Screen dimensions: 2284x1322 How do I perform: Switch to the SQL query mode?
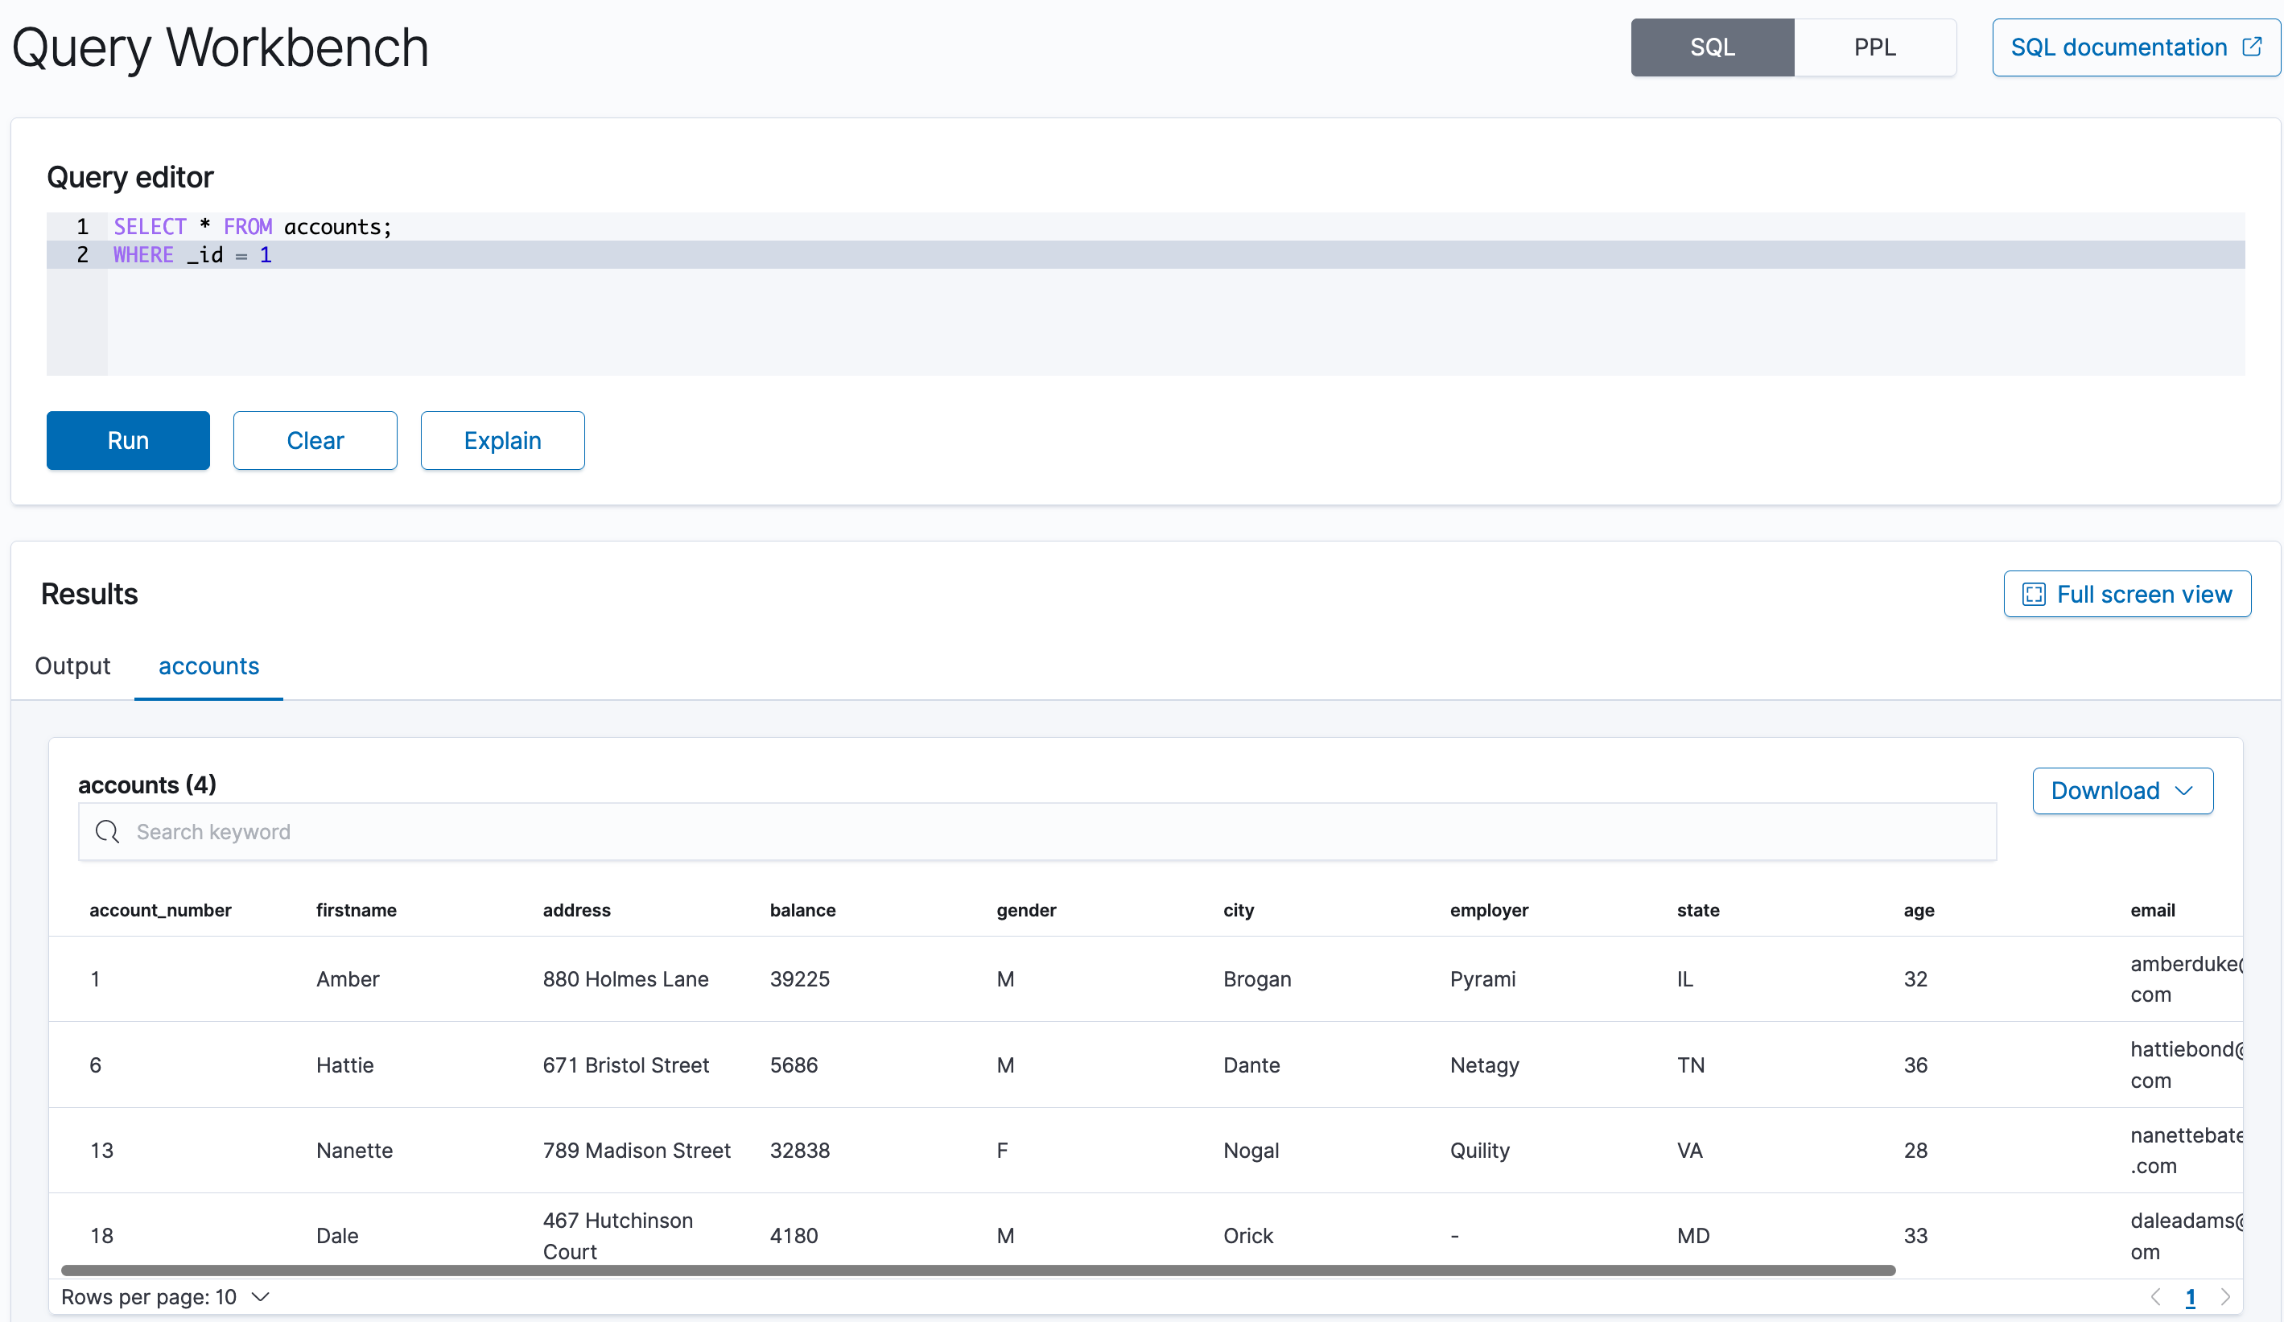pyautogui.click(x=1713, y=47)
